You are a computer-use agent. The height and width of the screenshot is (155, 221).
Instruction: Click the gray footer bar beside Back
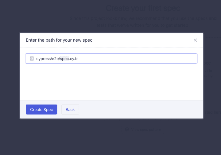point(138,109)
